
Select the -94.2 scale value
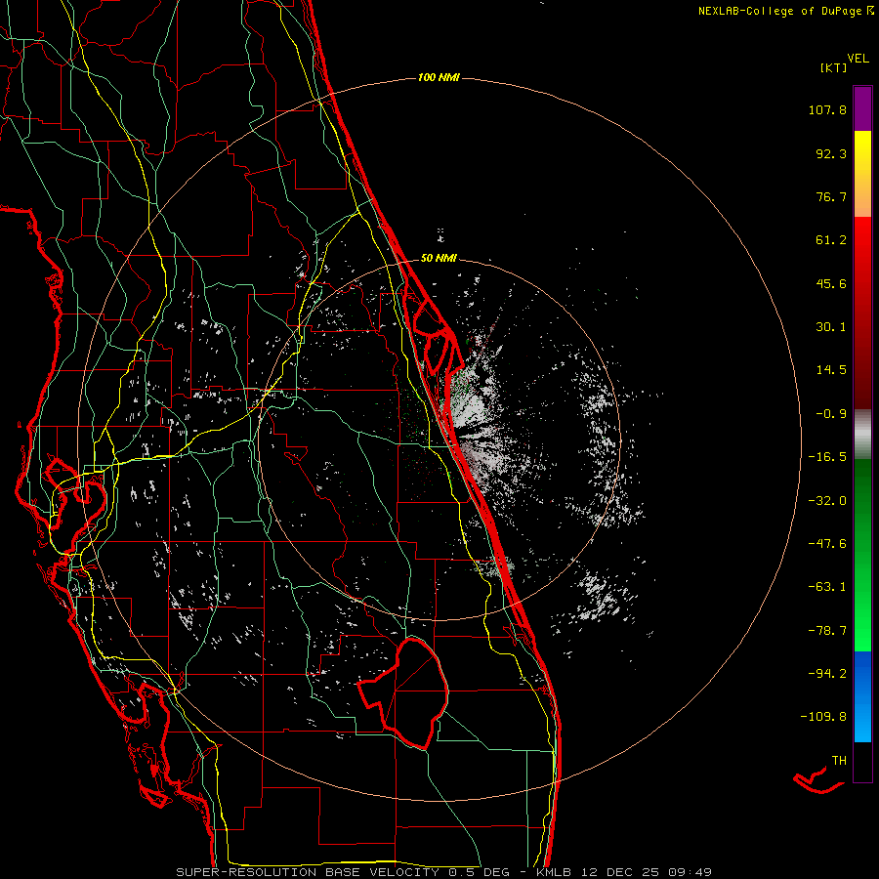point(827,674)
